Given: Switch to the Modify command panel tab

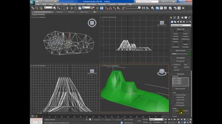Looking at the screenshot, I should click(x=175, y=18).
